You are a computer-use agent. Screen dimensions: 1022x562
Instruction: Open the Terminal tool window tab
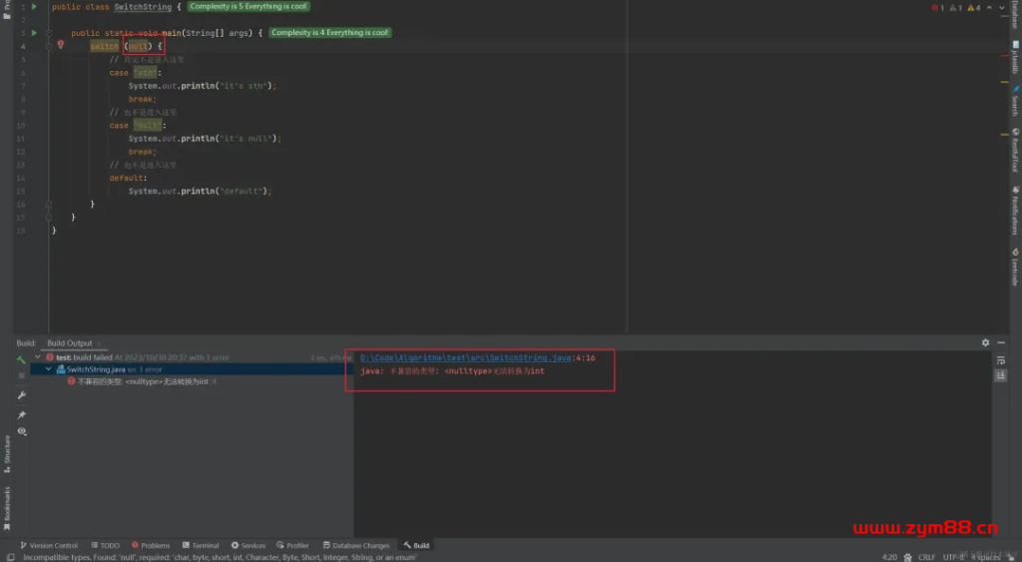coord(201,546)
